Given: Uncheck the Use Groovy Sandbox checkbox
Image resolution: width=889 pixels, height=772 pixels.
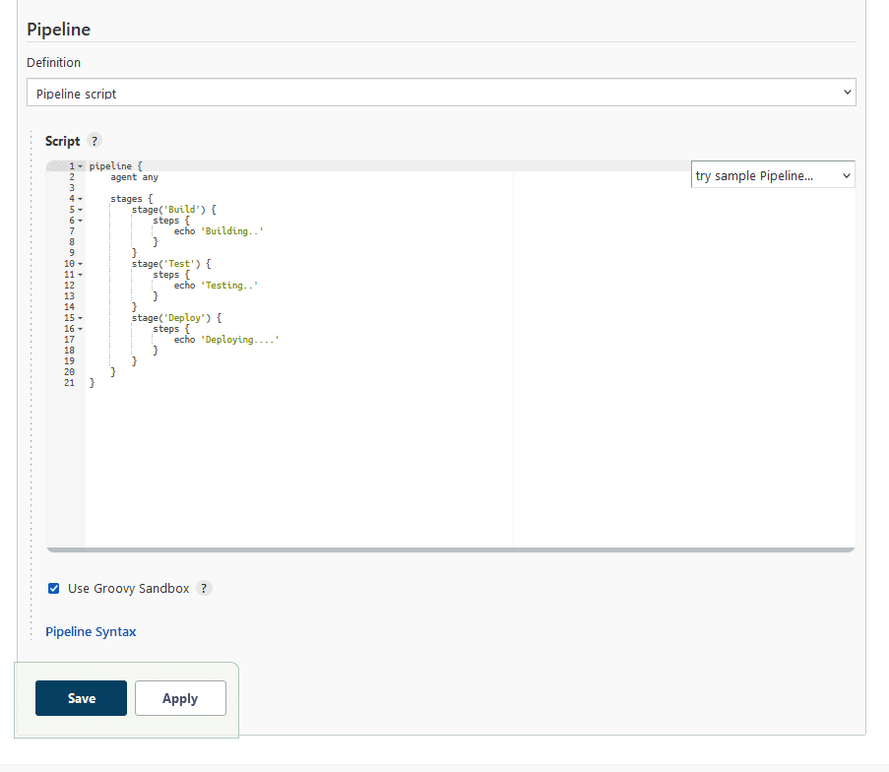Looking at the screenshot, I should coord(54,589).
